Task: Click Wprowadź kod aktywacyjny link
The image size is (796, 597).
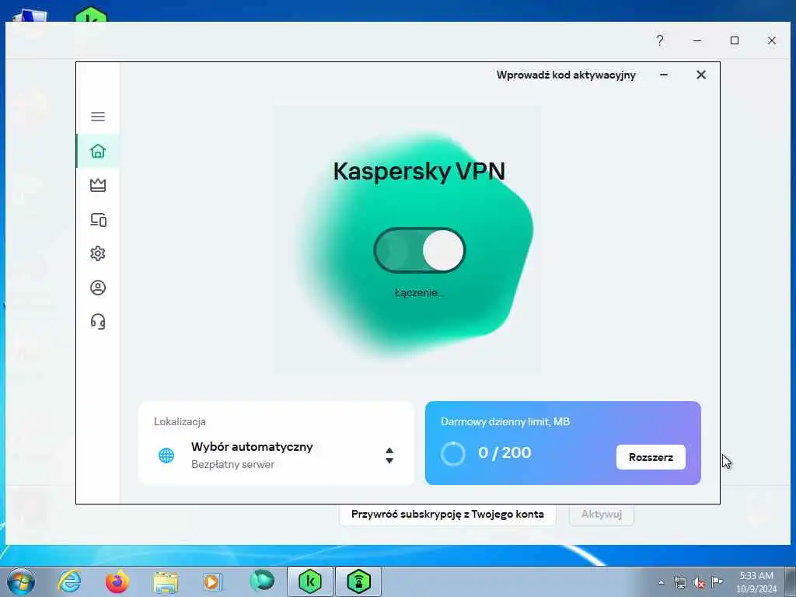Action: click(566, 75)
